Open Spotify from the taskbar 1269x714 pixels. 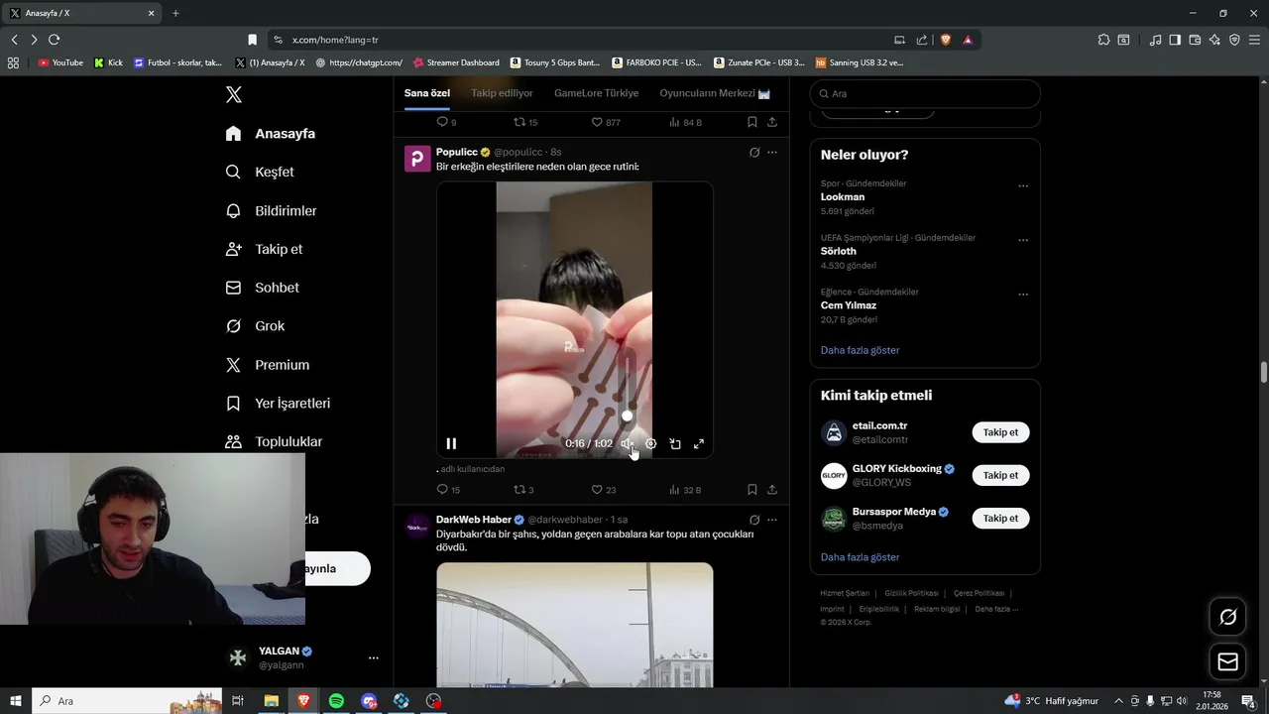coord(336,701)
